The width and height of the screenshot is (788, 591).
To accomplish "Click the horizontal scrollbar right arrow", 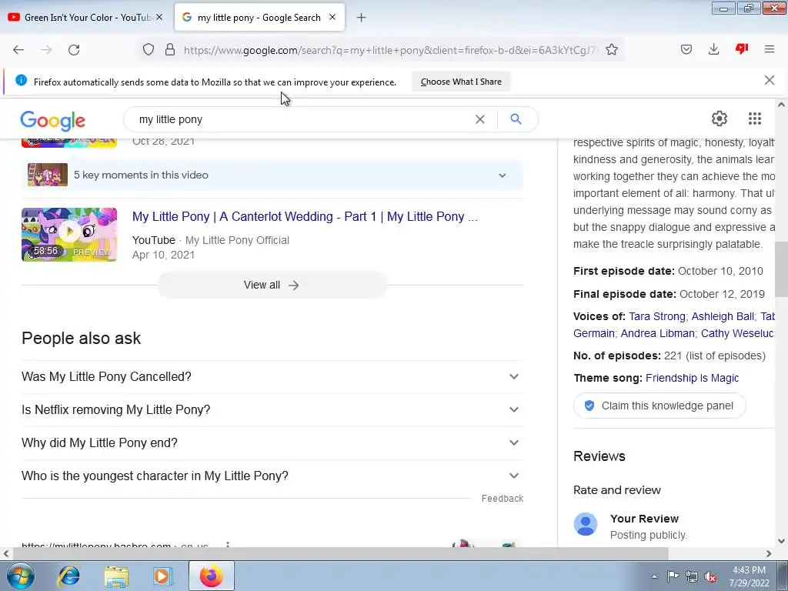I will click(769, 554).
